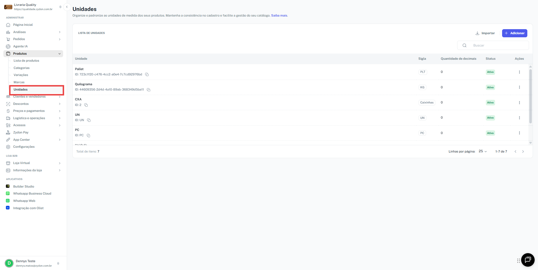The width and height of the screenshot is (538, 270).
Task: Open actions menu for Quilograma row
Action: pyautogui.click(x=519, y=87)
